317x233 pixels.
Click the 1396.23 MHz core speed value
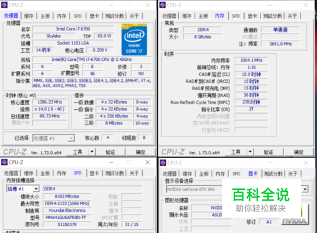(49, 102)
